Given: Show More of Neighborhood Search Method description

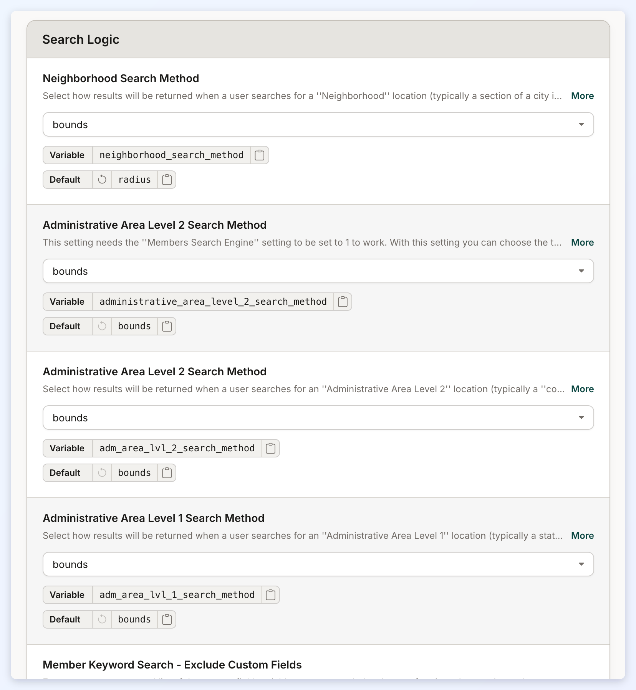Looking at the screenshot, I should pos(582,96).
